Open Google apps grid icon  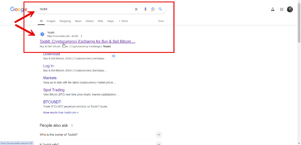pyautogui.click(x=282, y=9)
